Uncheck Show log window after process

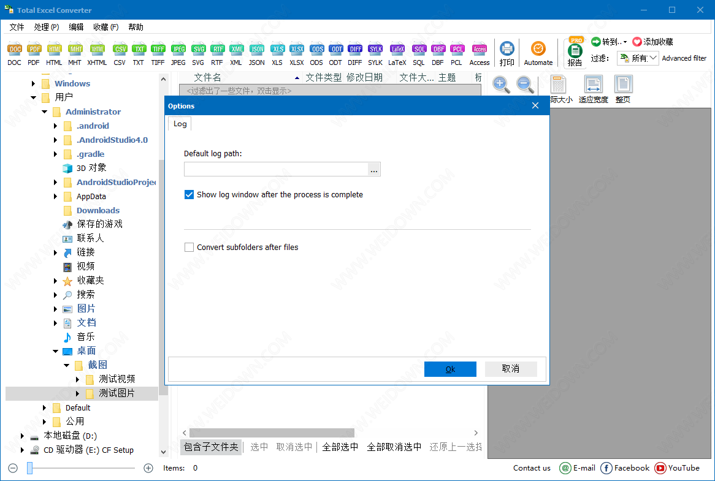tap(189, 194)
